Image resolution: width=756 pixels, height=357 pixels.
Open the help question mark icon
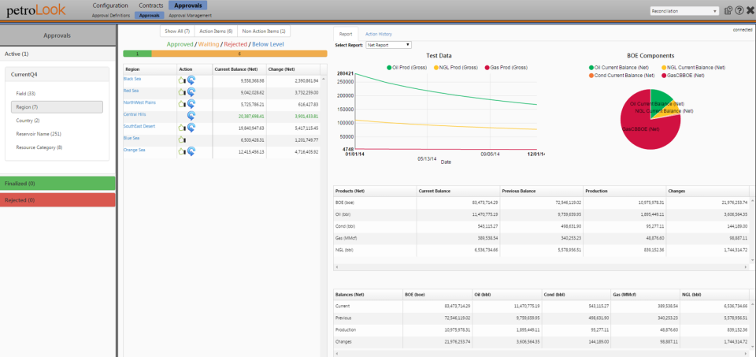pyautogui.click(x=739, y=11)
